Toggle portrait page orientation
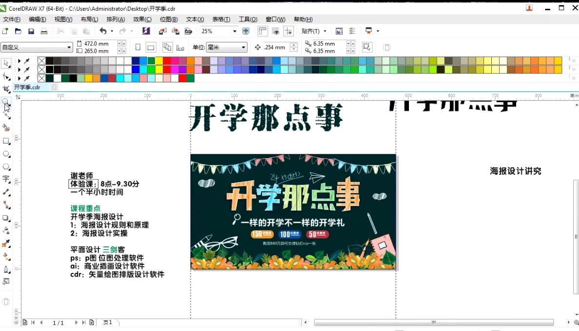This screenshot has height=331, width=579. [x=138, y=47]
